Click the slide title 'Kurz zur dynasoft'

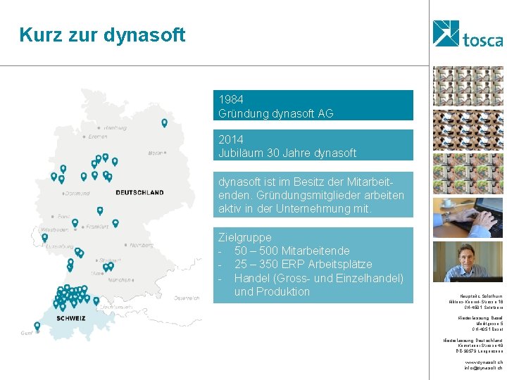click(102, 34)
